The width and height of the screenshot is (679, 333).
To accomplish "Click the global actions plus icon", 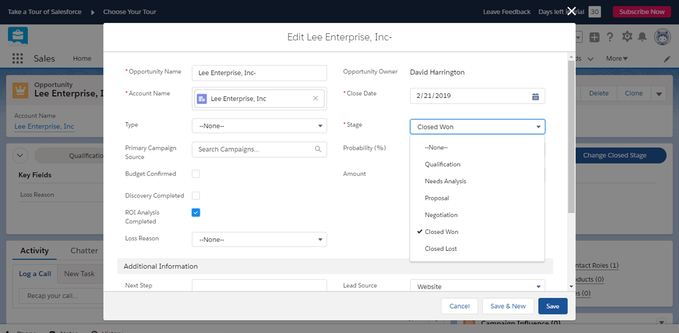I will [x=594, y=37].
